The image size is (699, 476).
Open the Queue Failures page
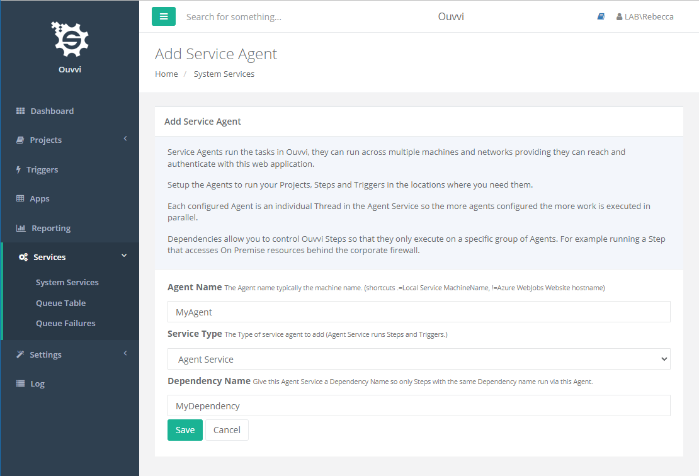(65, 323)
